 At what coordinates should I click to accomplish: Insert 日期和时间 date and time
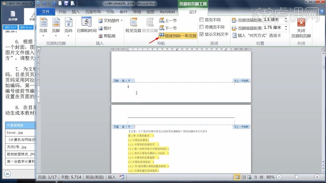(x=87, y=25)
